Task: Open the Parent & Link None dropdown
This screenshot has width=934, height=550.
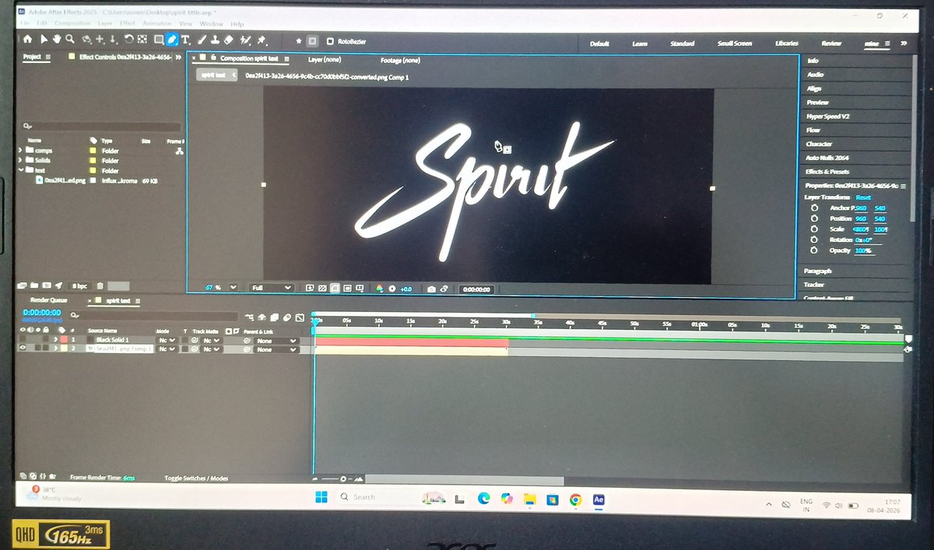Action: pyautogui.click(x=276, y=340)
